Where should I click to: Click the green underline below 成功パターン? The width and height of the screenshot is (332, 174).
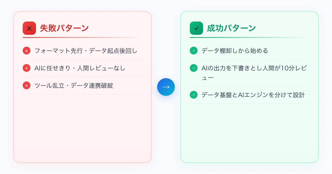coord(250,37)
